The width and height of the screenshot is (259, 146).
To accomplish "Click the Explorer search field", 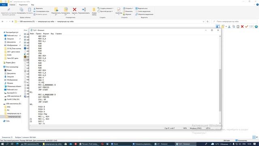I will coord(234,21).
